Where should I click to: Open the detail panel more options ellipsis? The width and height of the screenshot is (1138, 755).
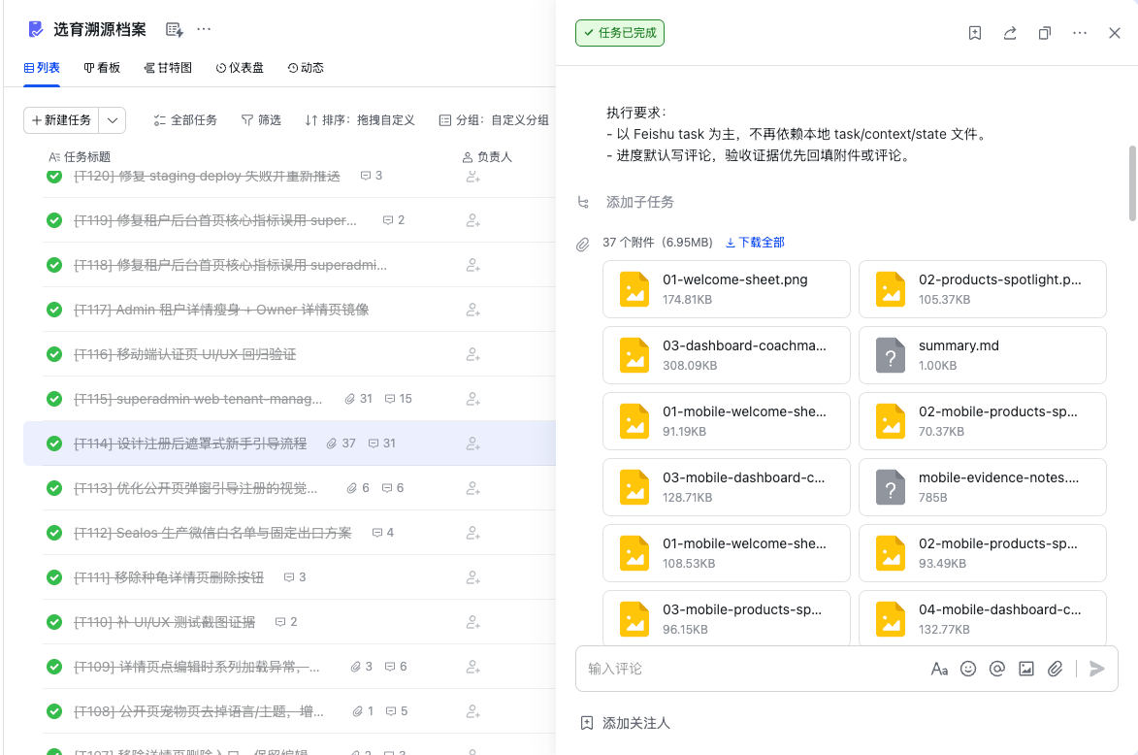pos(1079,33)
